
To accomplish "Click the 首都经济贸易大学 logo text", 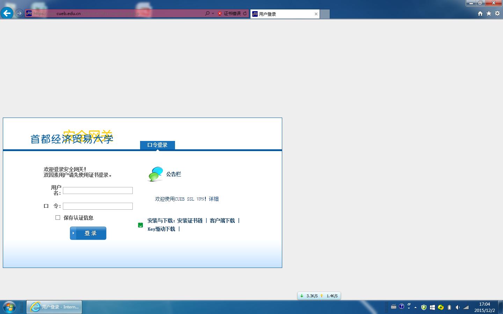I will (x=72, y=139).
